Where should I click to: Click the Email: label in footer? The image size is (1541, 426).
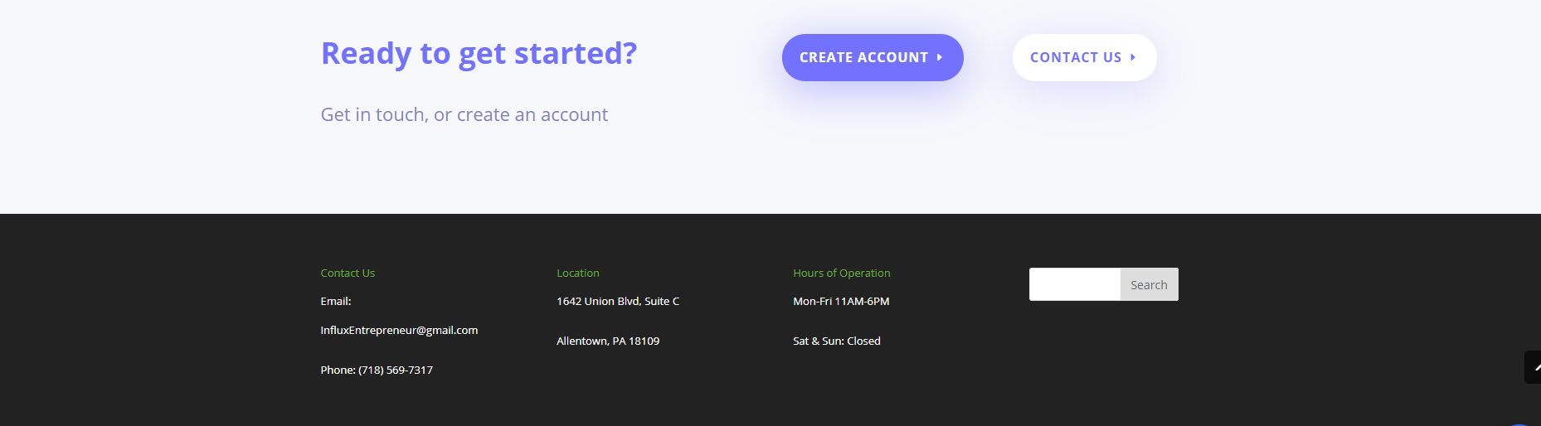pos(335,301)
